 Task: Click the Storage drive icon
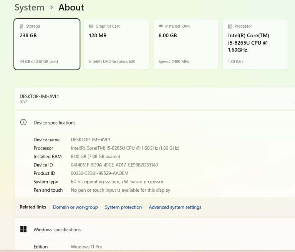point(22,27)
